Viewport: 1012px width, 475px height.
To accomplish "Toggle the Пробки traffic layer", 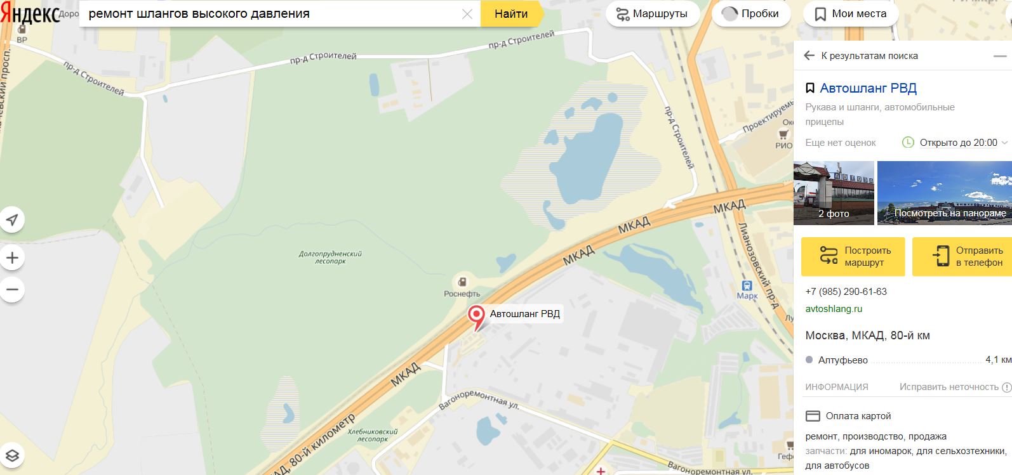I will (751, 14).
